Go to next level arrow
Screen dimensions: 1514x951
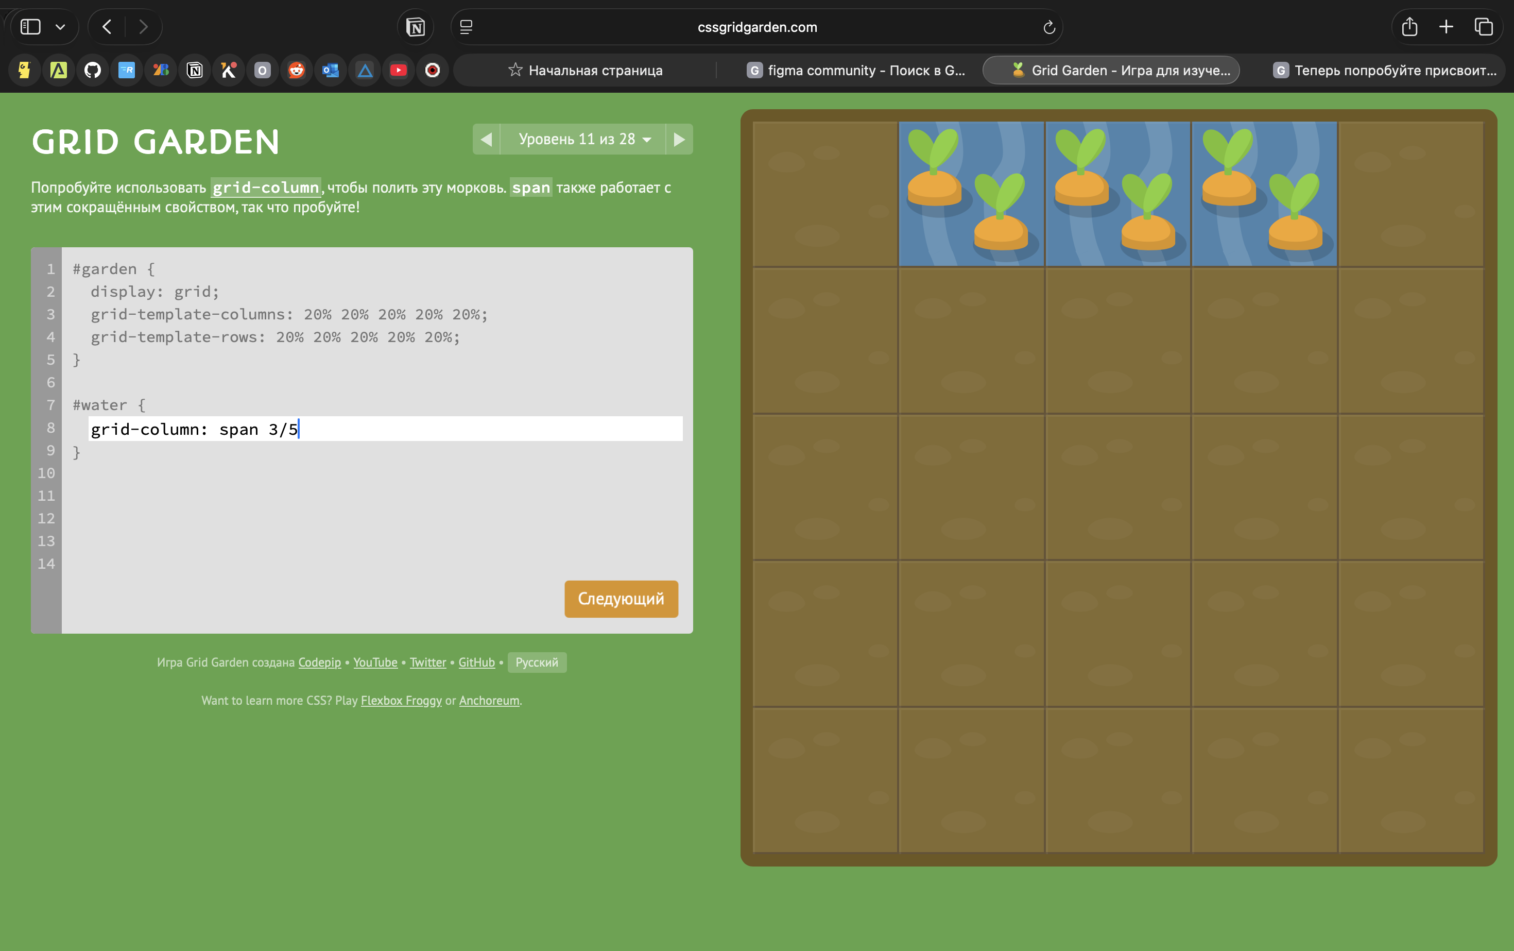679,139
